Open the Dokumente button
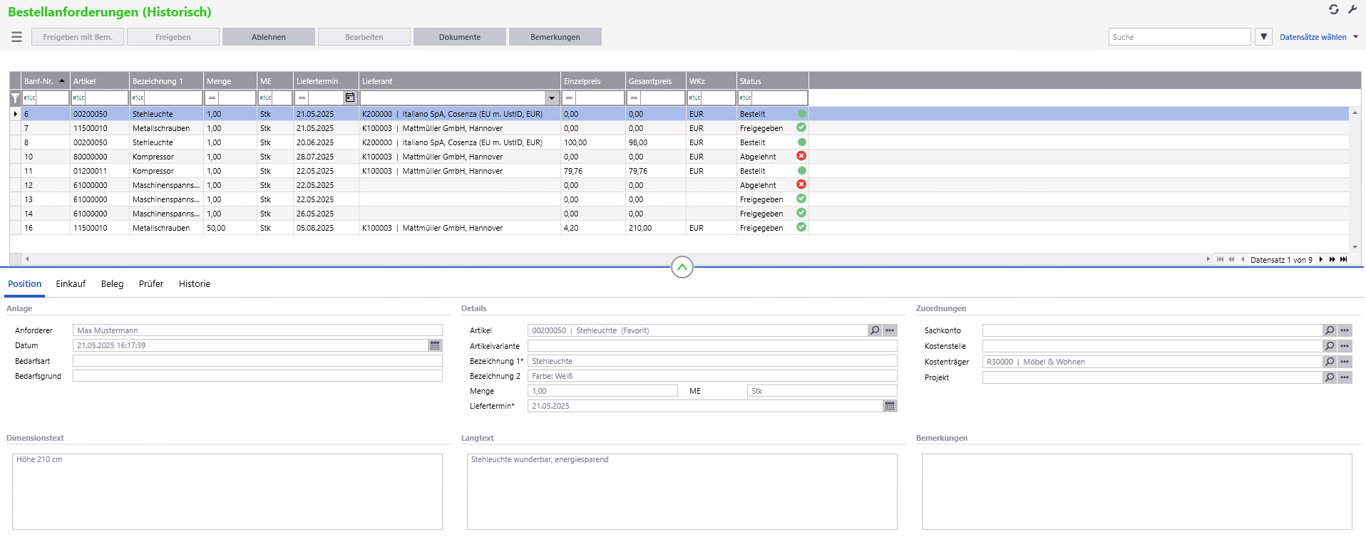Viewport: 1366px width, 539px height. pyautogui.click(x=459, y=37)
